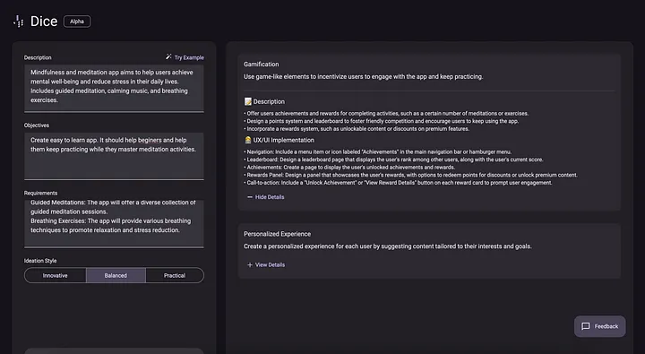Screen dimensions: 645x354
Task: Click the notepad icon beside Description heading
Action: tap(247, 101)
